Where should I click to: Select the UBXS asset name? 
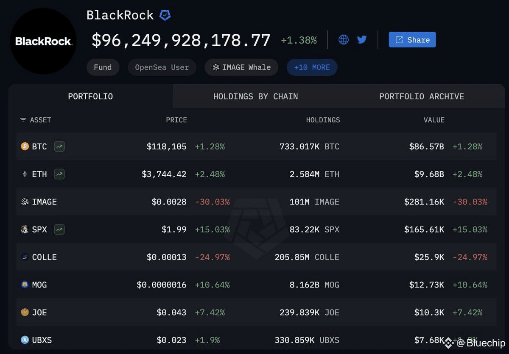pyautogui.click(x=42, y=340)
